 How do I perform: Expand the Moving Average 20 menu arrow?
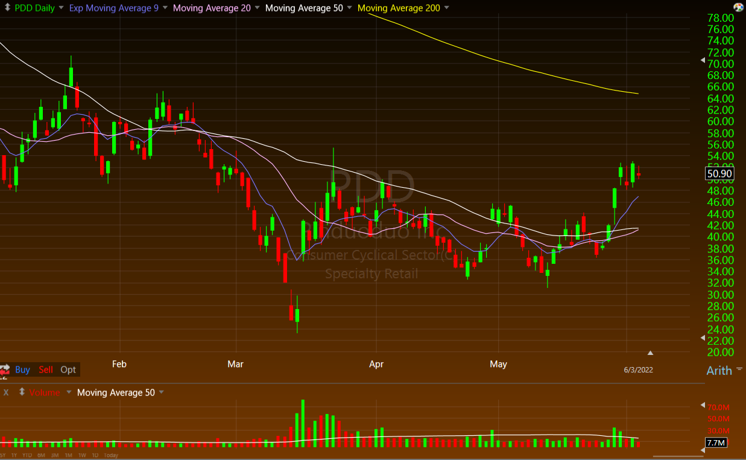tap(258, 8)
